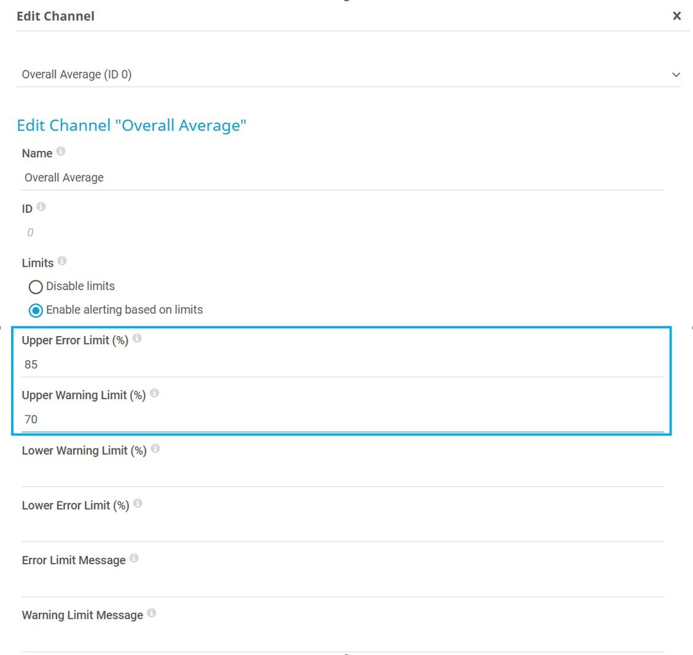
Task: Focus the Lower Error Limit input
Action: [x=343, y=529]
